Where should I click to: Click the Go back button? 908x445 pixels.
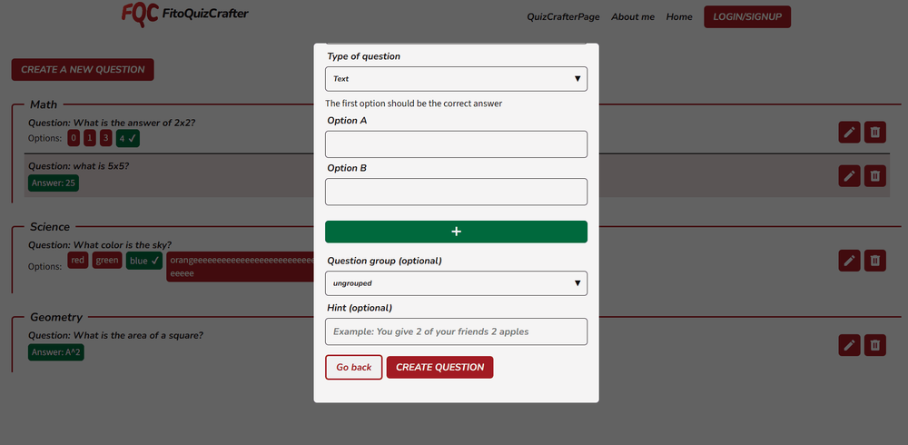coord(354,368)
